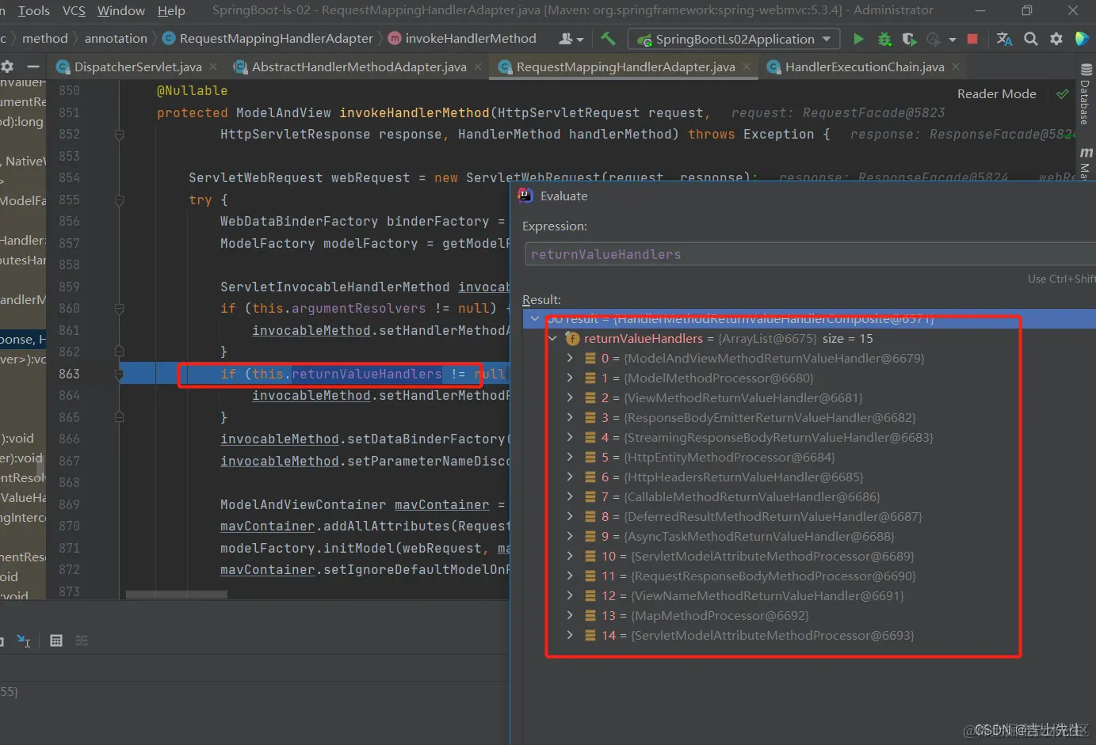Fold method at line 852 gutter marker
Image resolution: width=1096 pixels, height=745 pixels.
click(119, 135)
